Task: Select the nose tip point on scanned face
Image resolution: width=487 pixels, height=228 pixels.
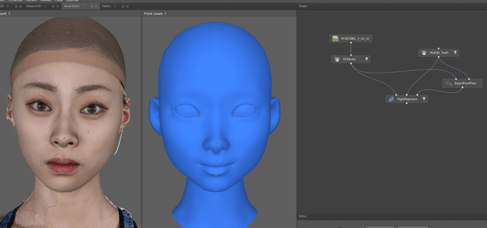Action: tap(65, 138)
